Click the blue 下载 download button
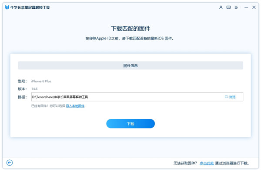Screen dimensions: 261x171 pyautogui.click(x=130, y=124)
